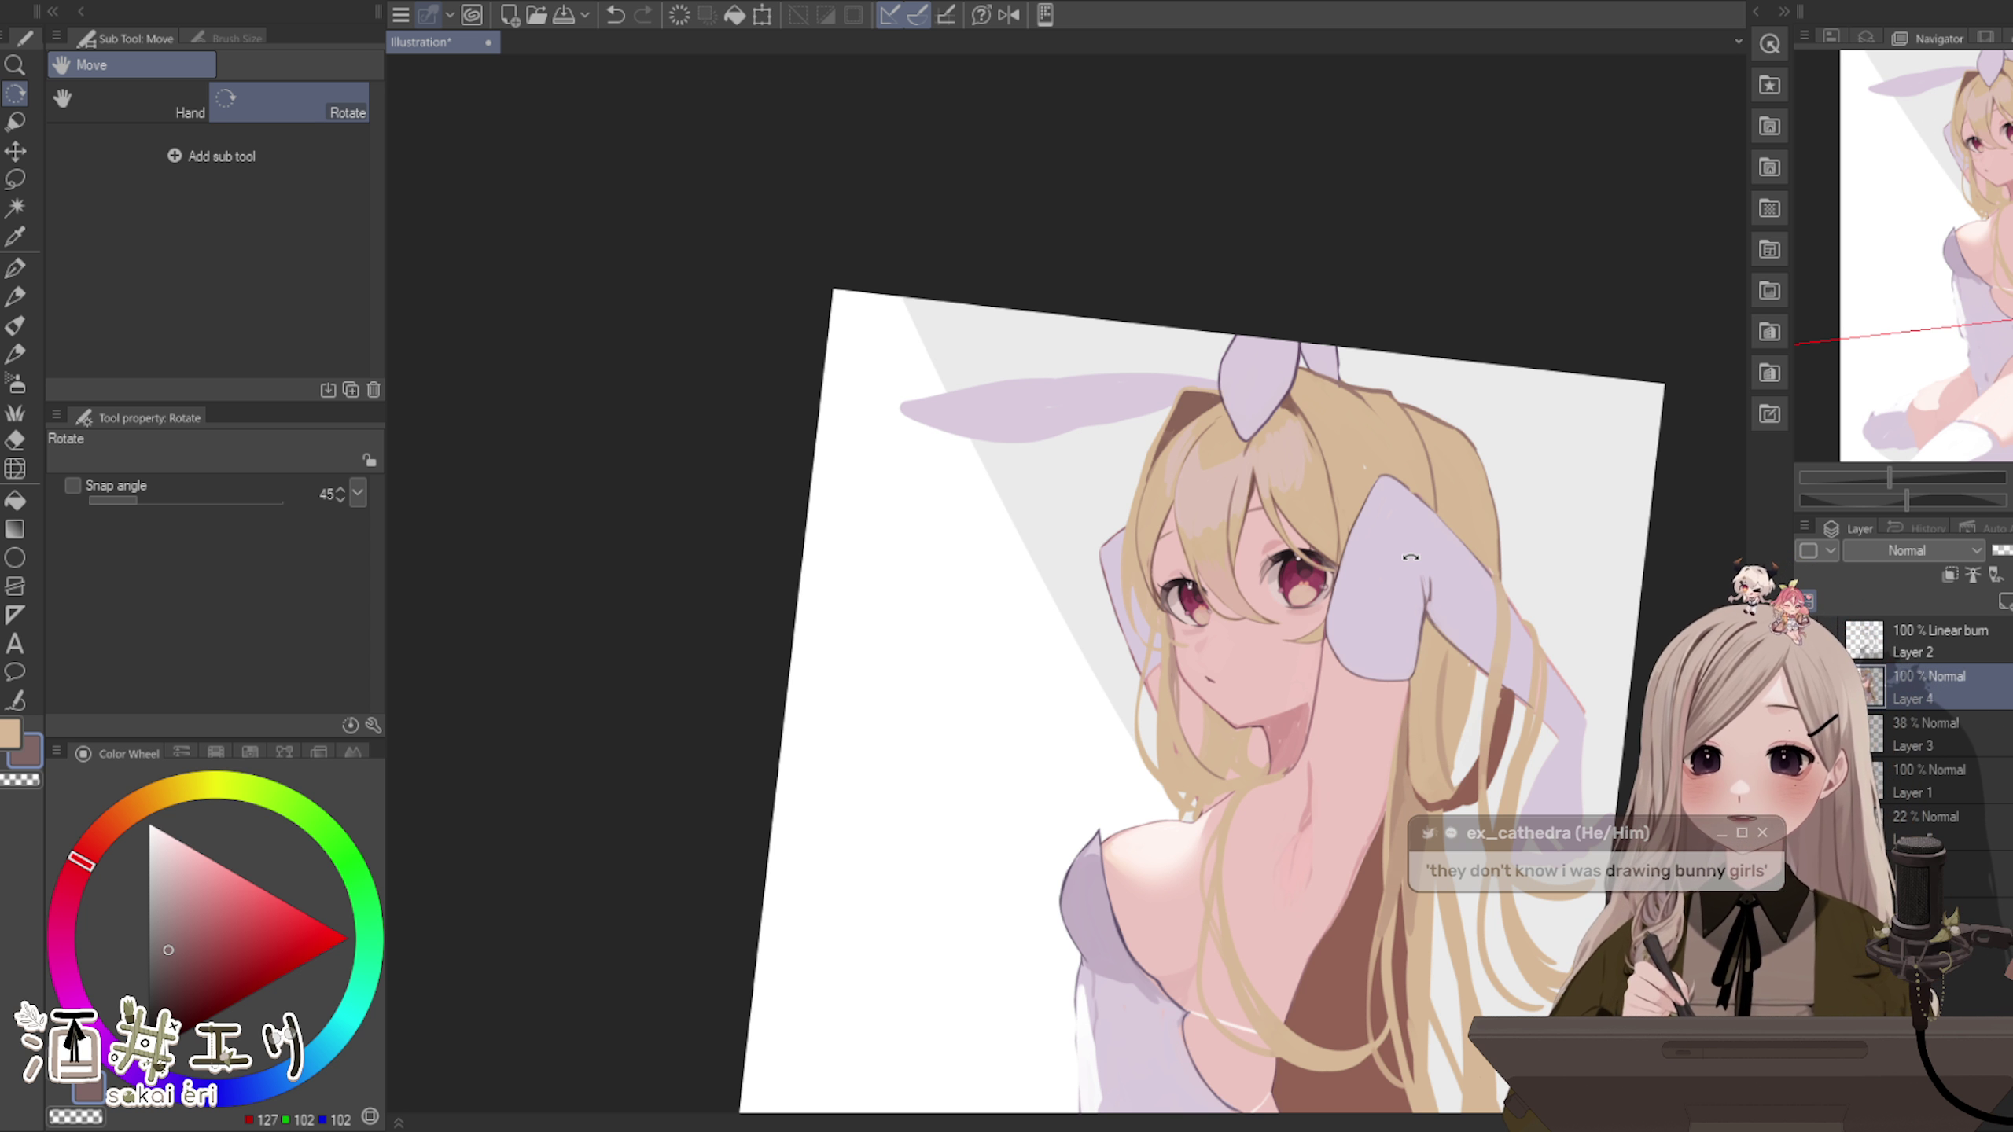Enable the Snap angle checkbox

click(x=73, y=486)
